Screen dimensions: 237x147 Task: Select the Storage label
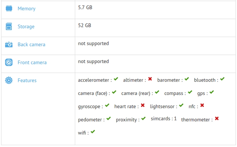pos(26,26)
